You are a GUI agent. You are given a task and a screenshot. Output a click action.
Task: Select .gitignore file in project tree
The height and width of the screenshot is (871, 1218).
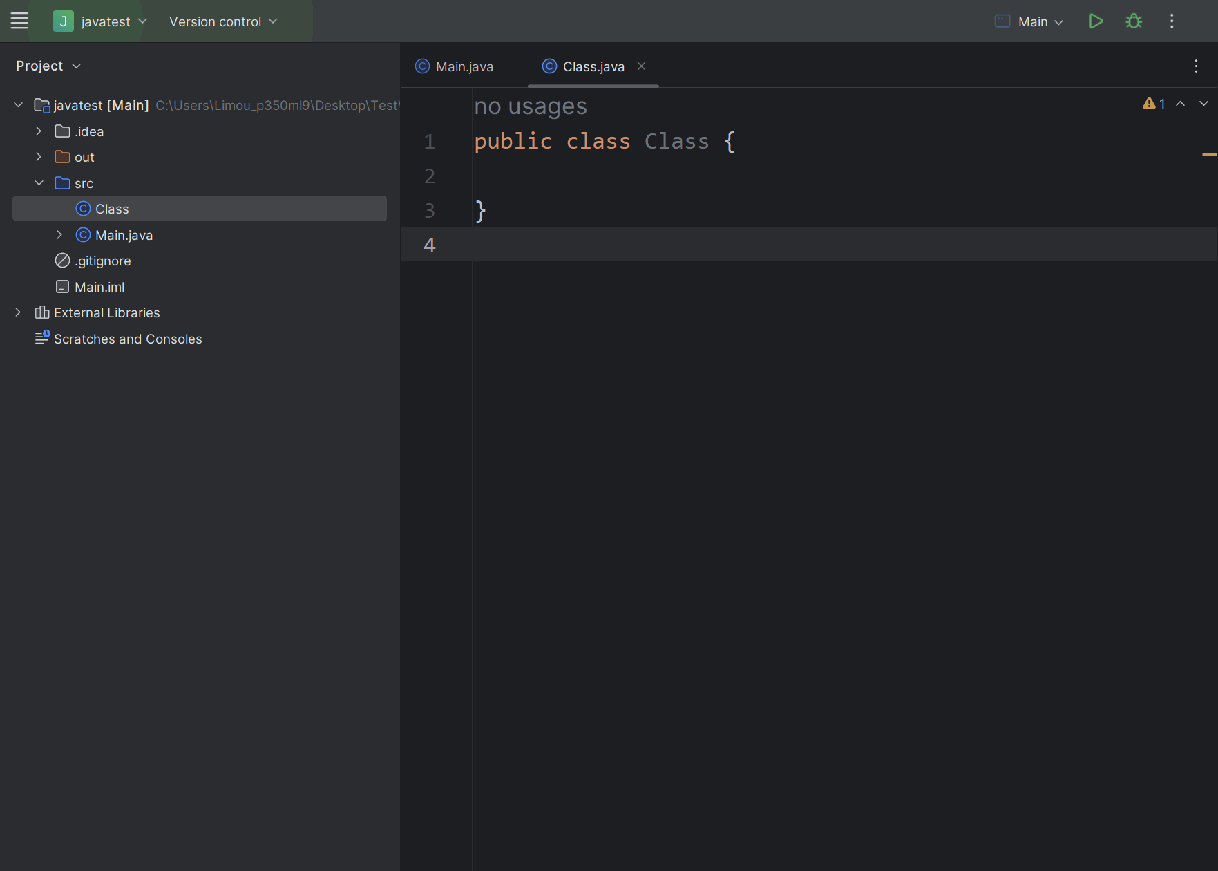(102, 261)
